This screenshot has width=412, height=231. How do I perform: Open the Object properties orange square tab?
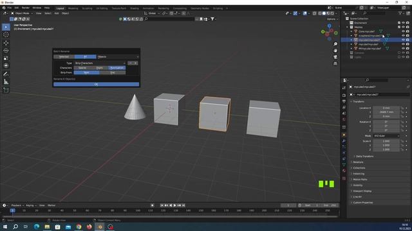pyautogui.click(x=344, y=135)
